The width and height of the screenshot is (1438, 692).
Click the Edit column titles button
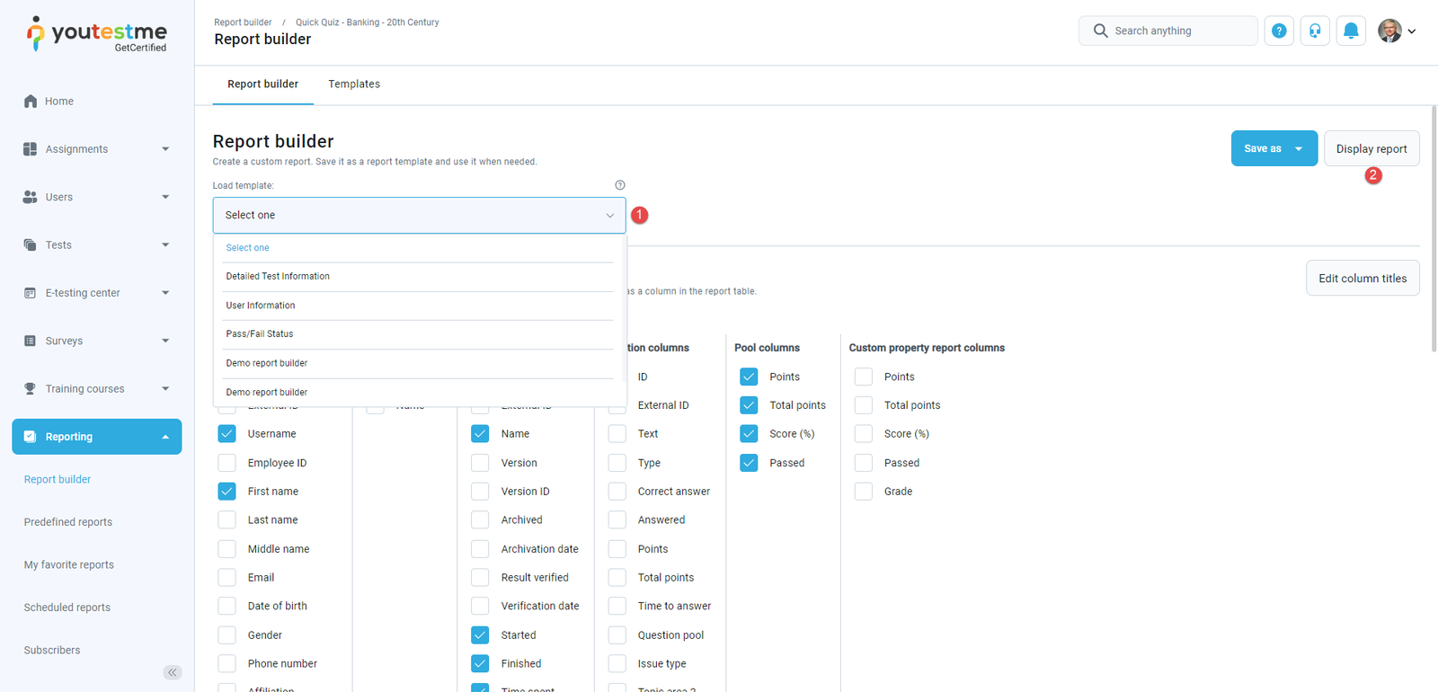pos(1362,279)
